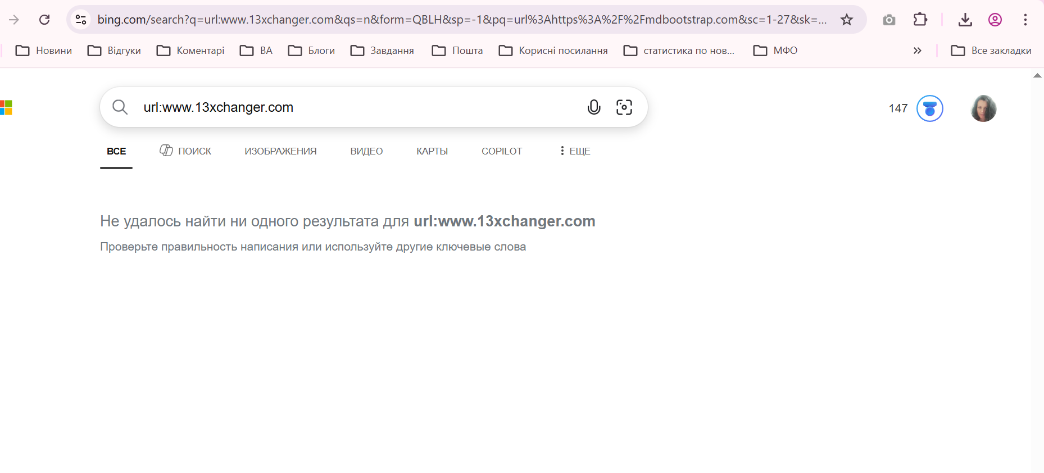Open the Відгуки bookmarks folder
The height and width of the screenshot is (473, 1044).
click(x=114, y=51)
